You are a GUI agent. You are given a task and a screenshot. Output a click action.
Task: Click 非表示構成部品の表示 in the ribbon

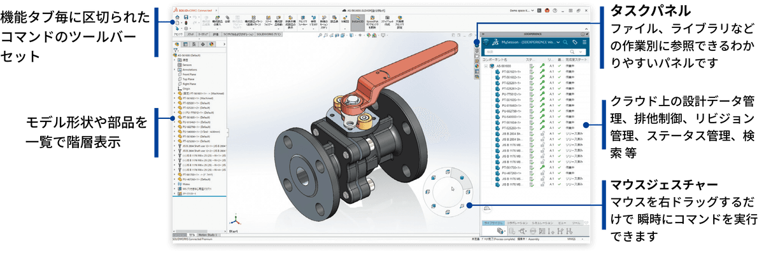click(x=290, y=22)
